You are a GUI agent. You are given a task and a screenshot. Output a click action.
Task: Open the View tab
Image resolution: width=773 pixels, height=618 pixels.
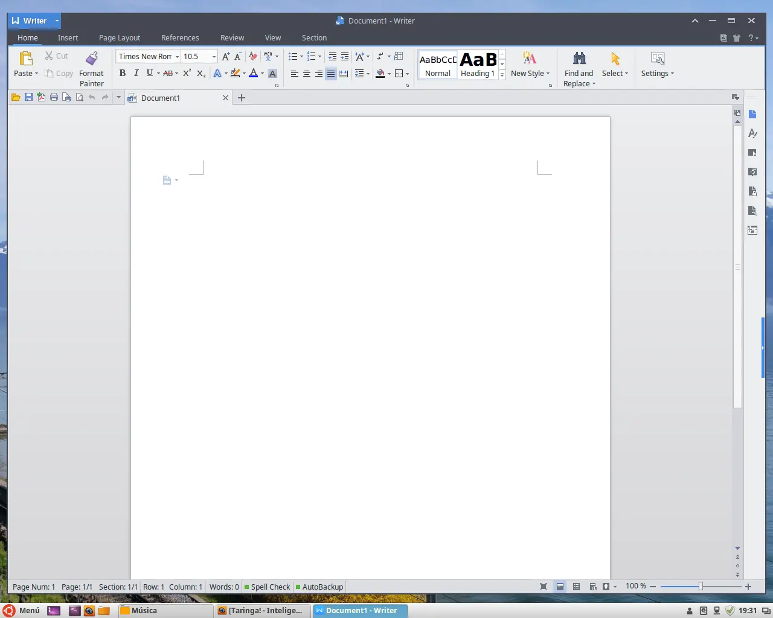tap(273, 37)
